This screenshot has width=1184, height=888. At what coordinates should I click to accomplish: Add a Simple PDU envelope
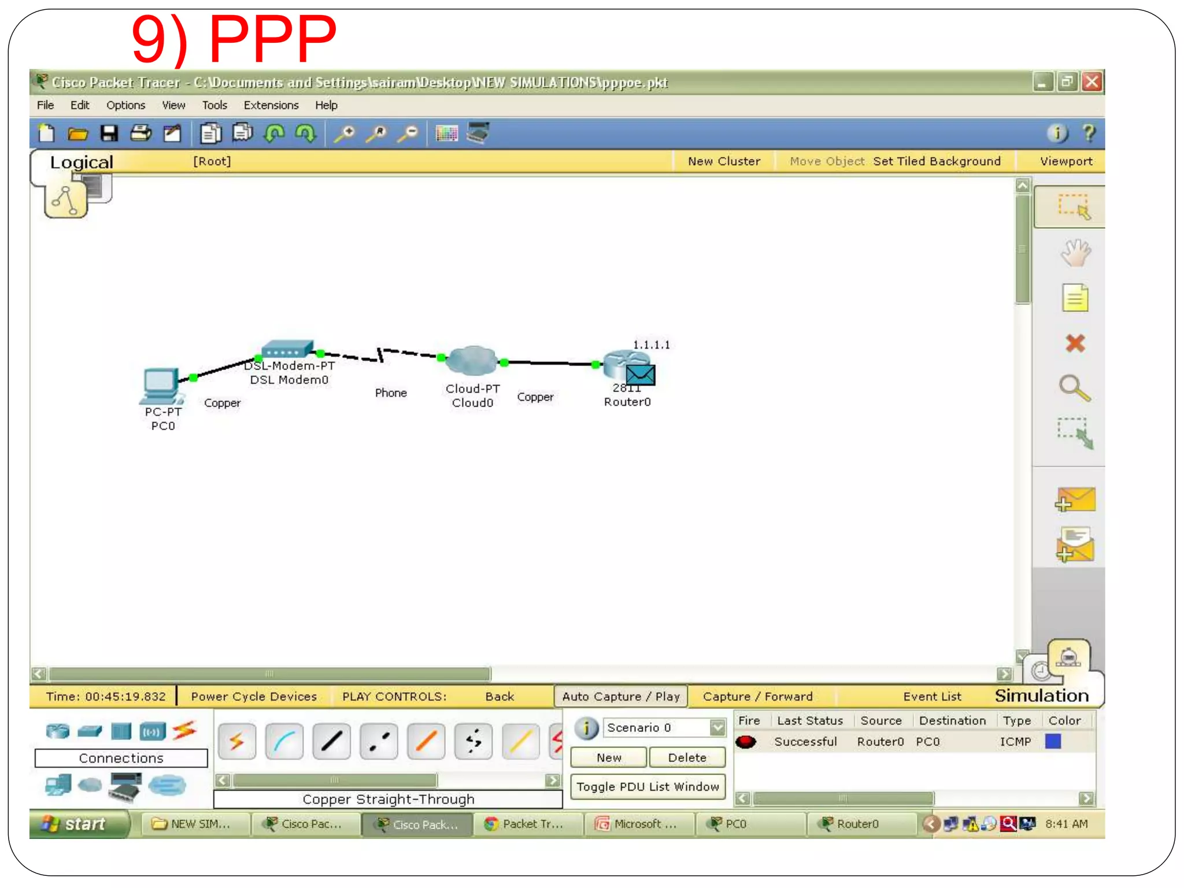[x=1075, y=499]
